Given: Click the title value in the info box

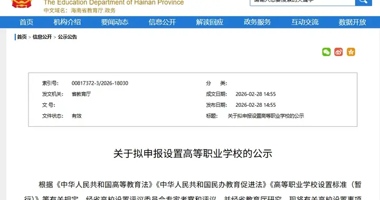Looking at the screenshot, I should coord(266,116).
